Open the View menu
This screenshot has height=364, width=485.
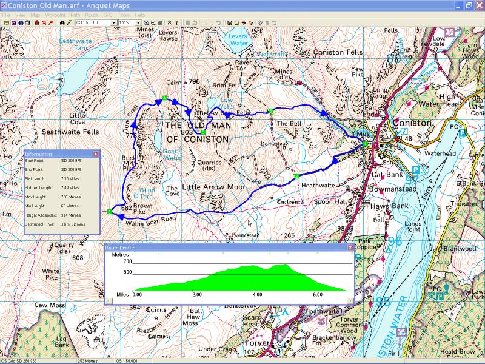pyautogui.click(x=21, y=15)
